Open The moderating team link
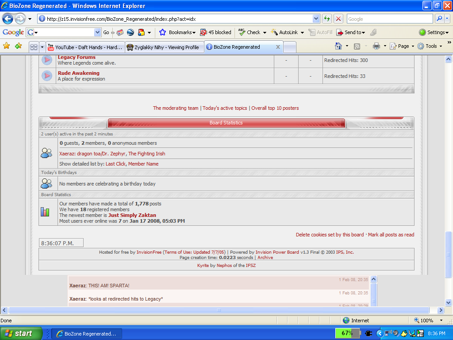 click(176, 108)
